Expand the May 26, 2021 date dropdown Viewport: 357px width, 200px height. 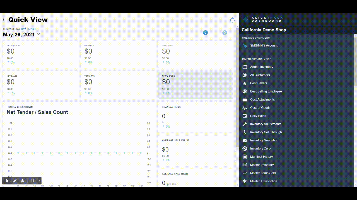point(39,34)
